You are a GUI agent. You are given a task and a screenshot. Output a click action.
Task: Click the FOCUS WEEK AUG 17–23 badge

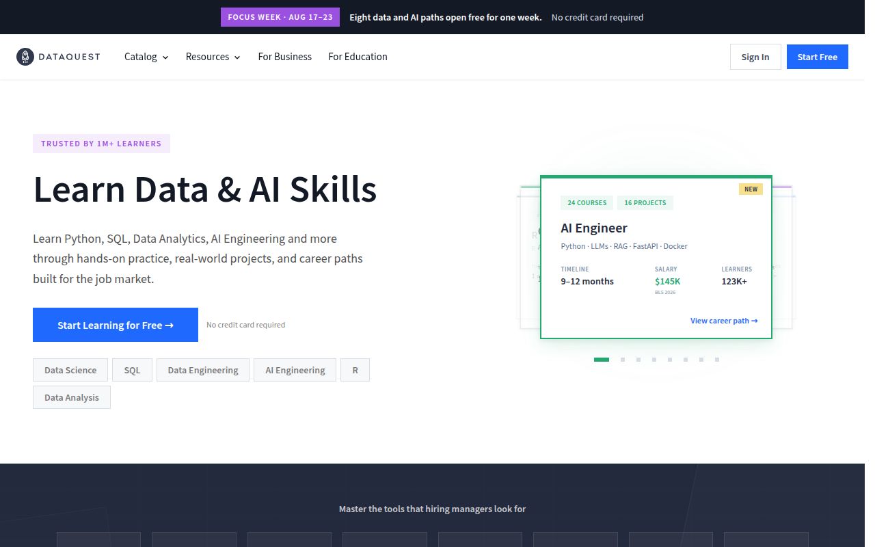[280, 17]
